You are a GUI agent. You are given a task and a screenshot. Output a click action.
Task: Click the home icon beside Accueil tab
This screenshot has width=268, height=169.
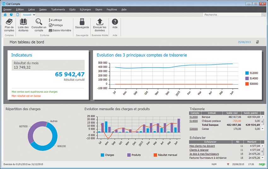(5, 15)
